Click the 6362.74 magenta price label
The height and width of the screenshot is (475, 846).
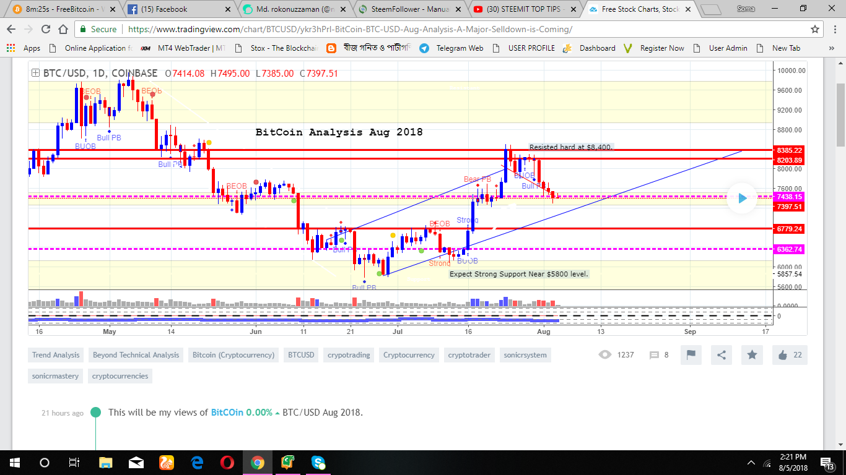(x=789, y=249)
